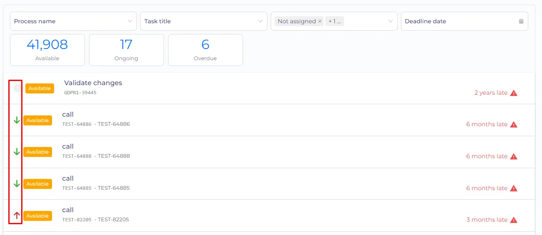Expand the Task title chevron
The image size is (542, 235).
(260, 21)
